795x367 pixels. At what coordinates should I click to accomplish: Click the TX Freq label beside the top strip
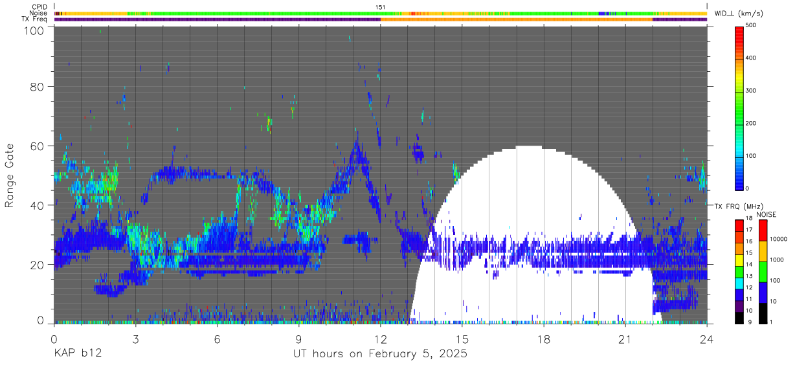(35, 19)
